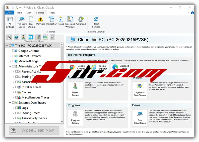
Task: Check the Caches checkbox
Action: (16, 92)
